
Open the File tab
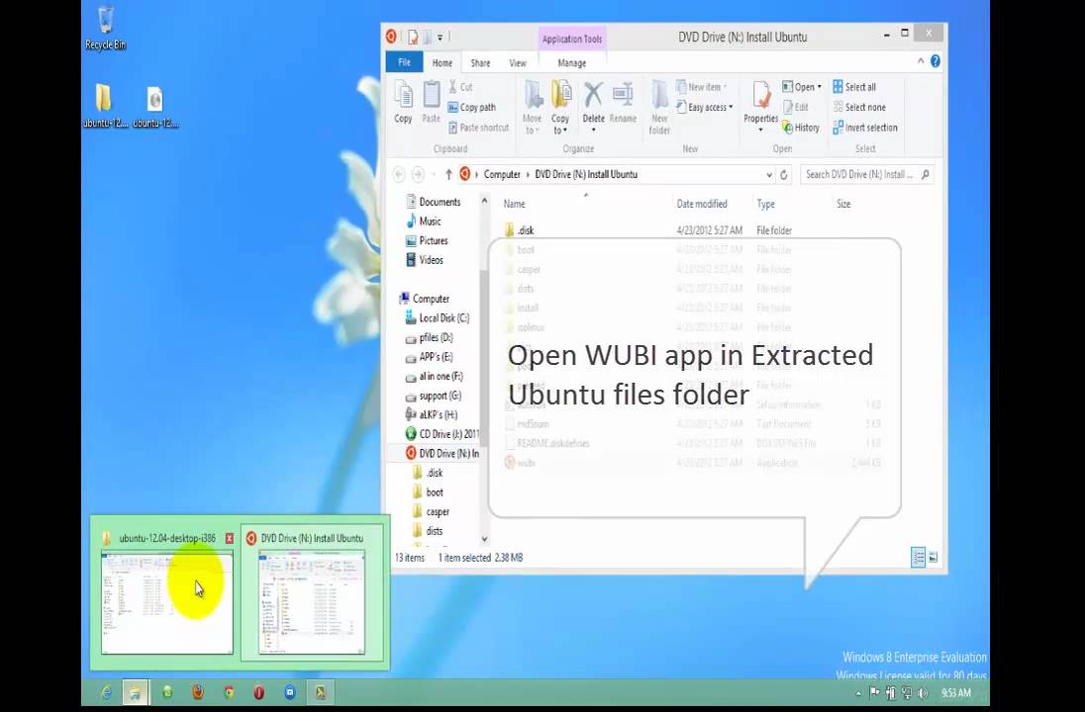(x=404, y=62)
